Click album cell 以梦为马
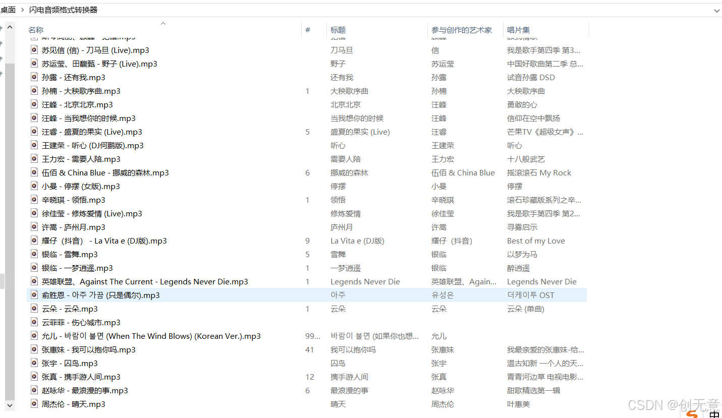 click(x=522, y=254)
